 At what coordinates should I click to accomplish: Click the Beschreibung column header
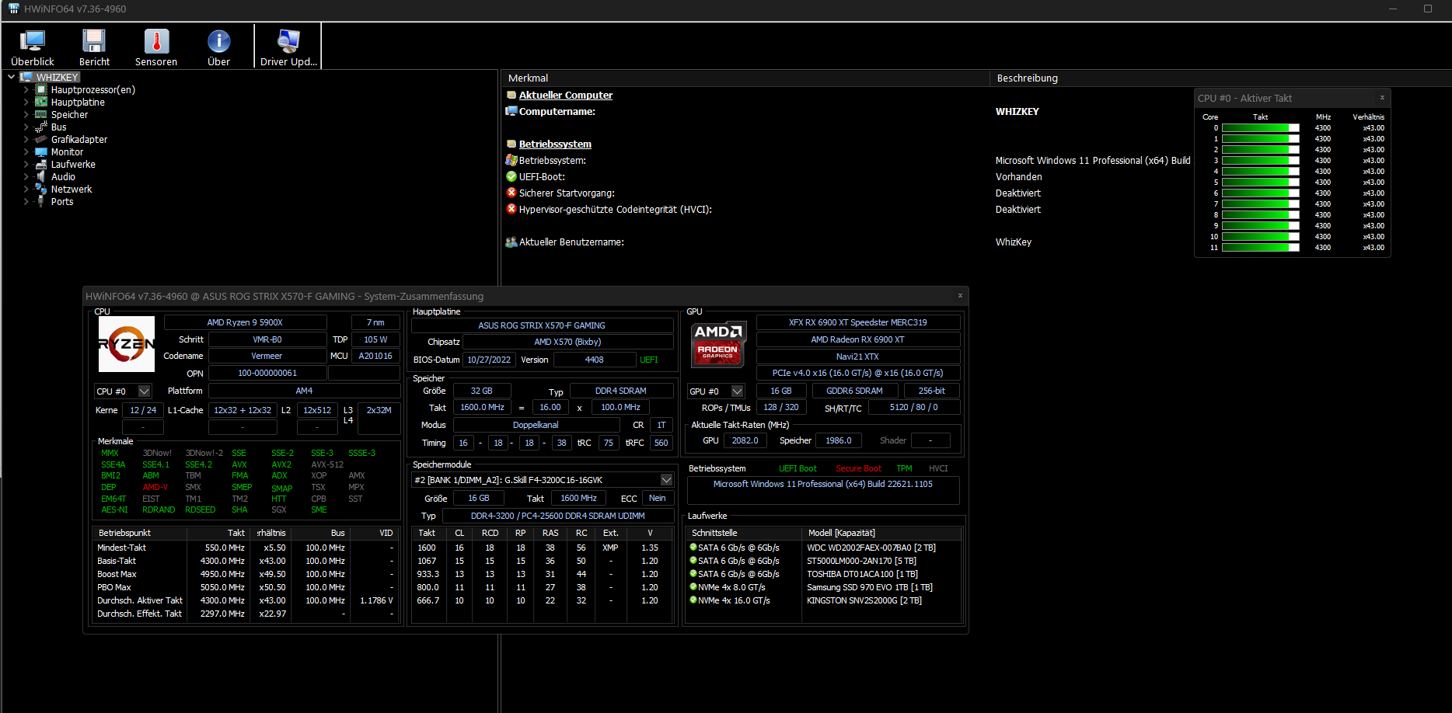[x=1220, y=78]
